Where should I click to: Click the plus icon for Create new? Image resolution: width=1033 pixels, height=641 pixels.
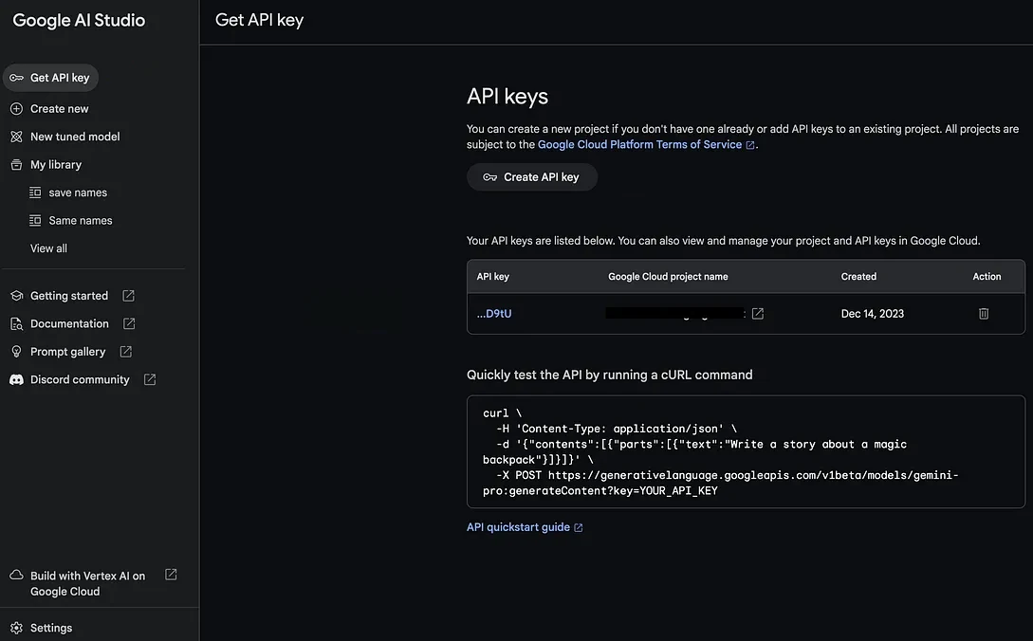click(x=16, y=109)
